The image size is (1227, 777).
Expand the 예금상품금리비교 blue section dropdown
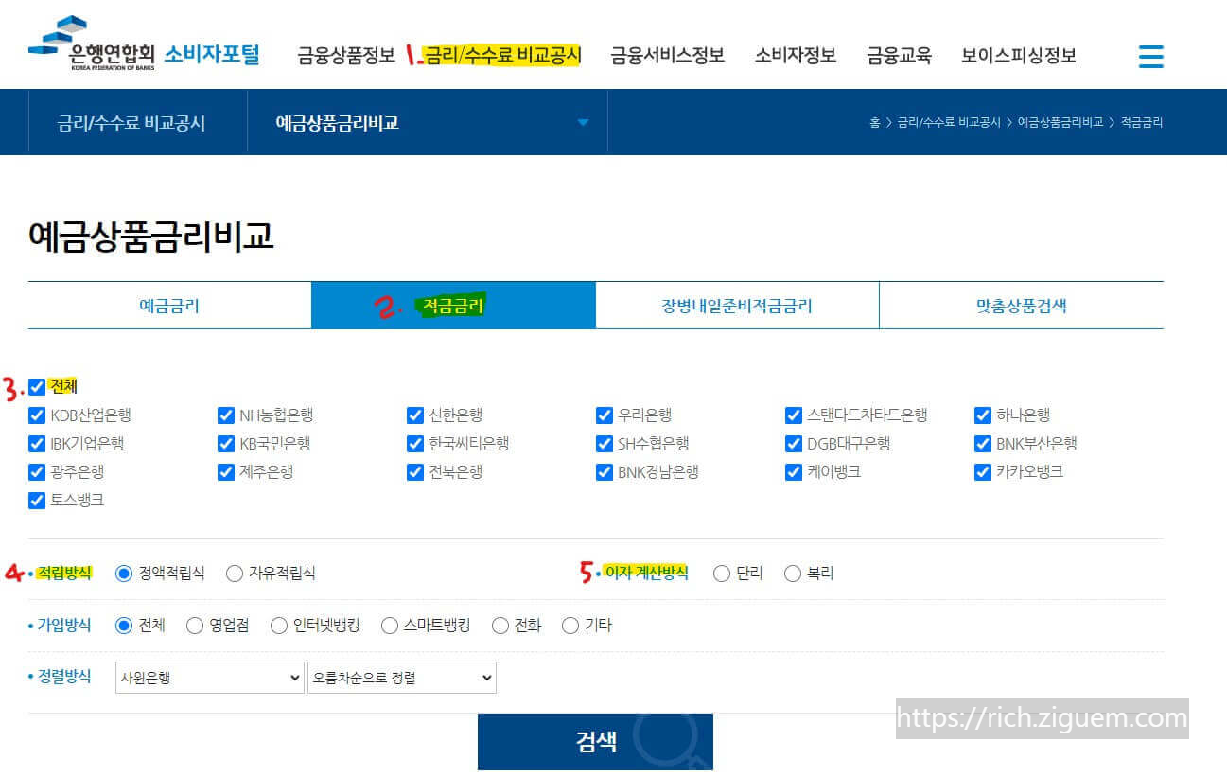pos(584,122)
